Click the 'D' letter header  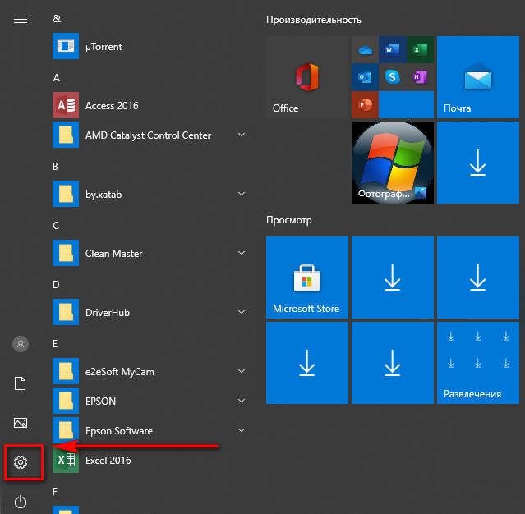click(x=56, y=285)
